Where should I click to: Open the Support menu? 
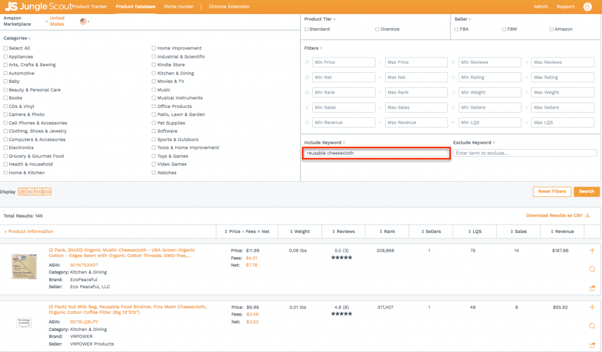[x=565, y=6]
